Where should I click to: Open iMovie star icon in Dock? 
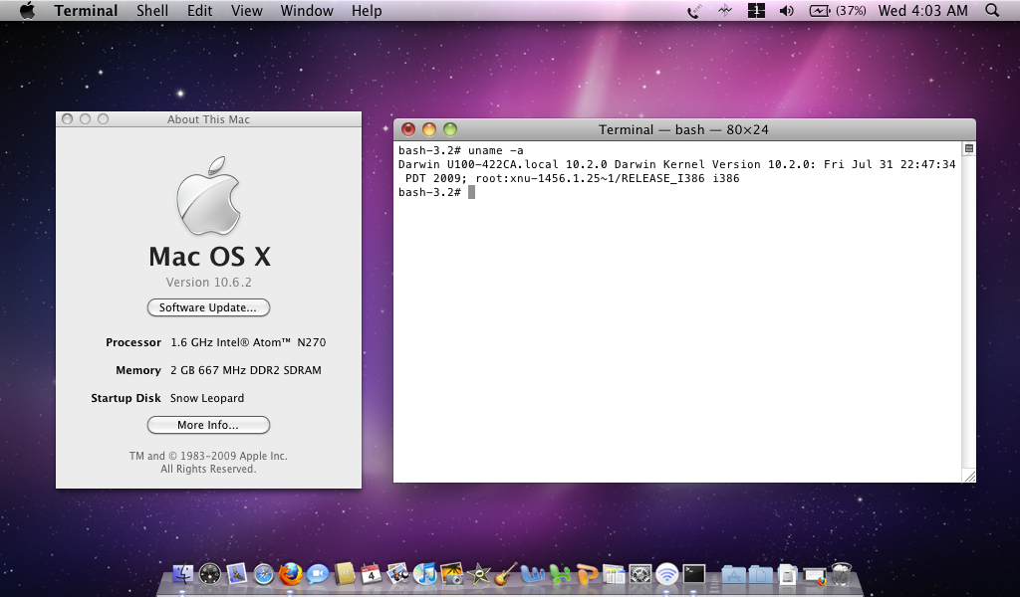(479, 573)
